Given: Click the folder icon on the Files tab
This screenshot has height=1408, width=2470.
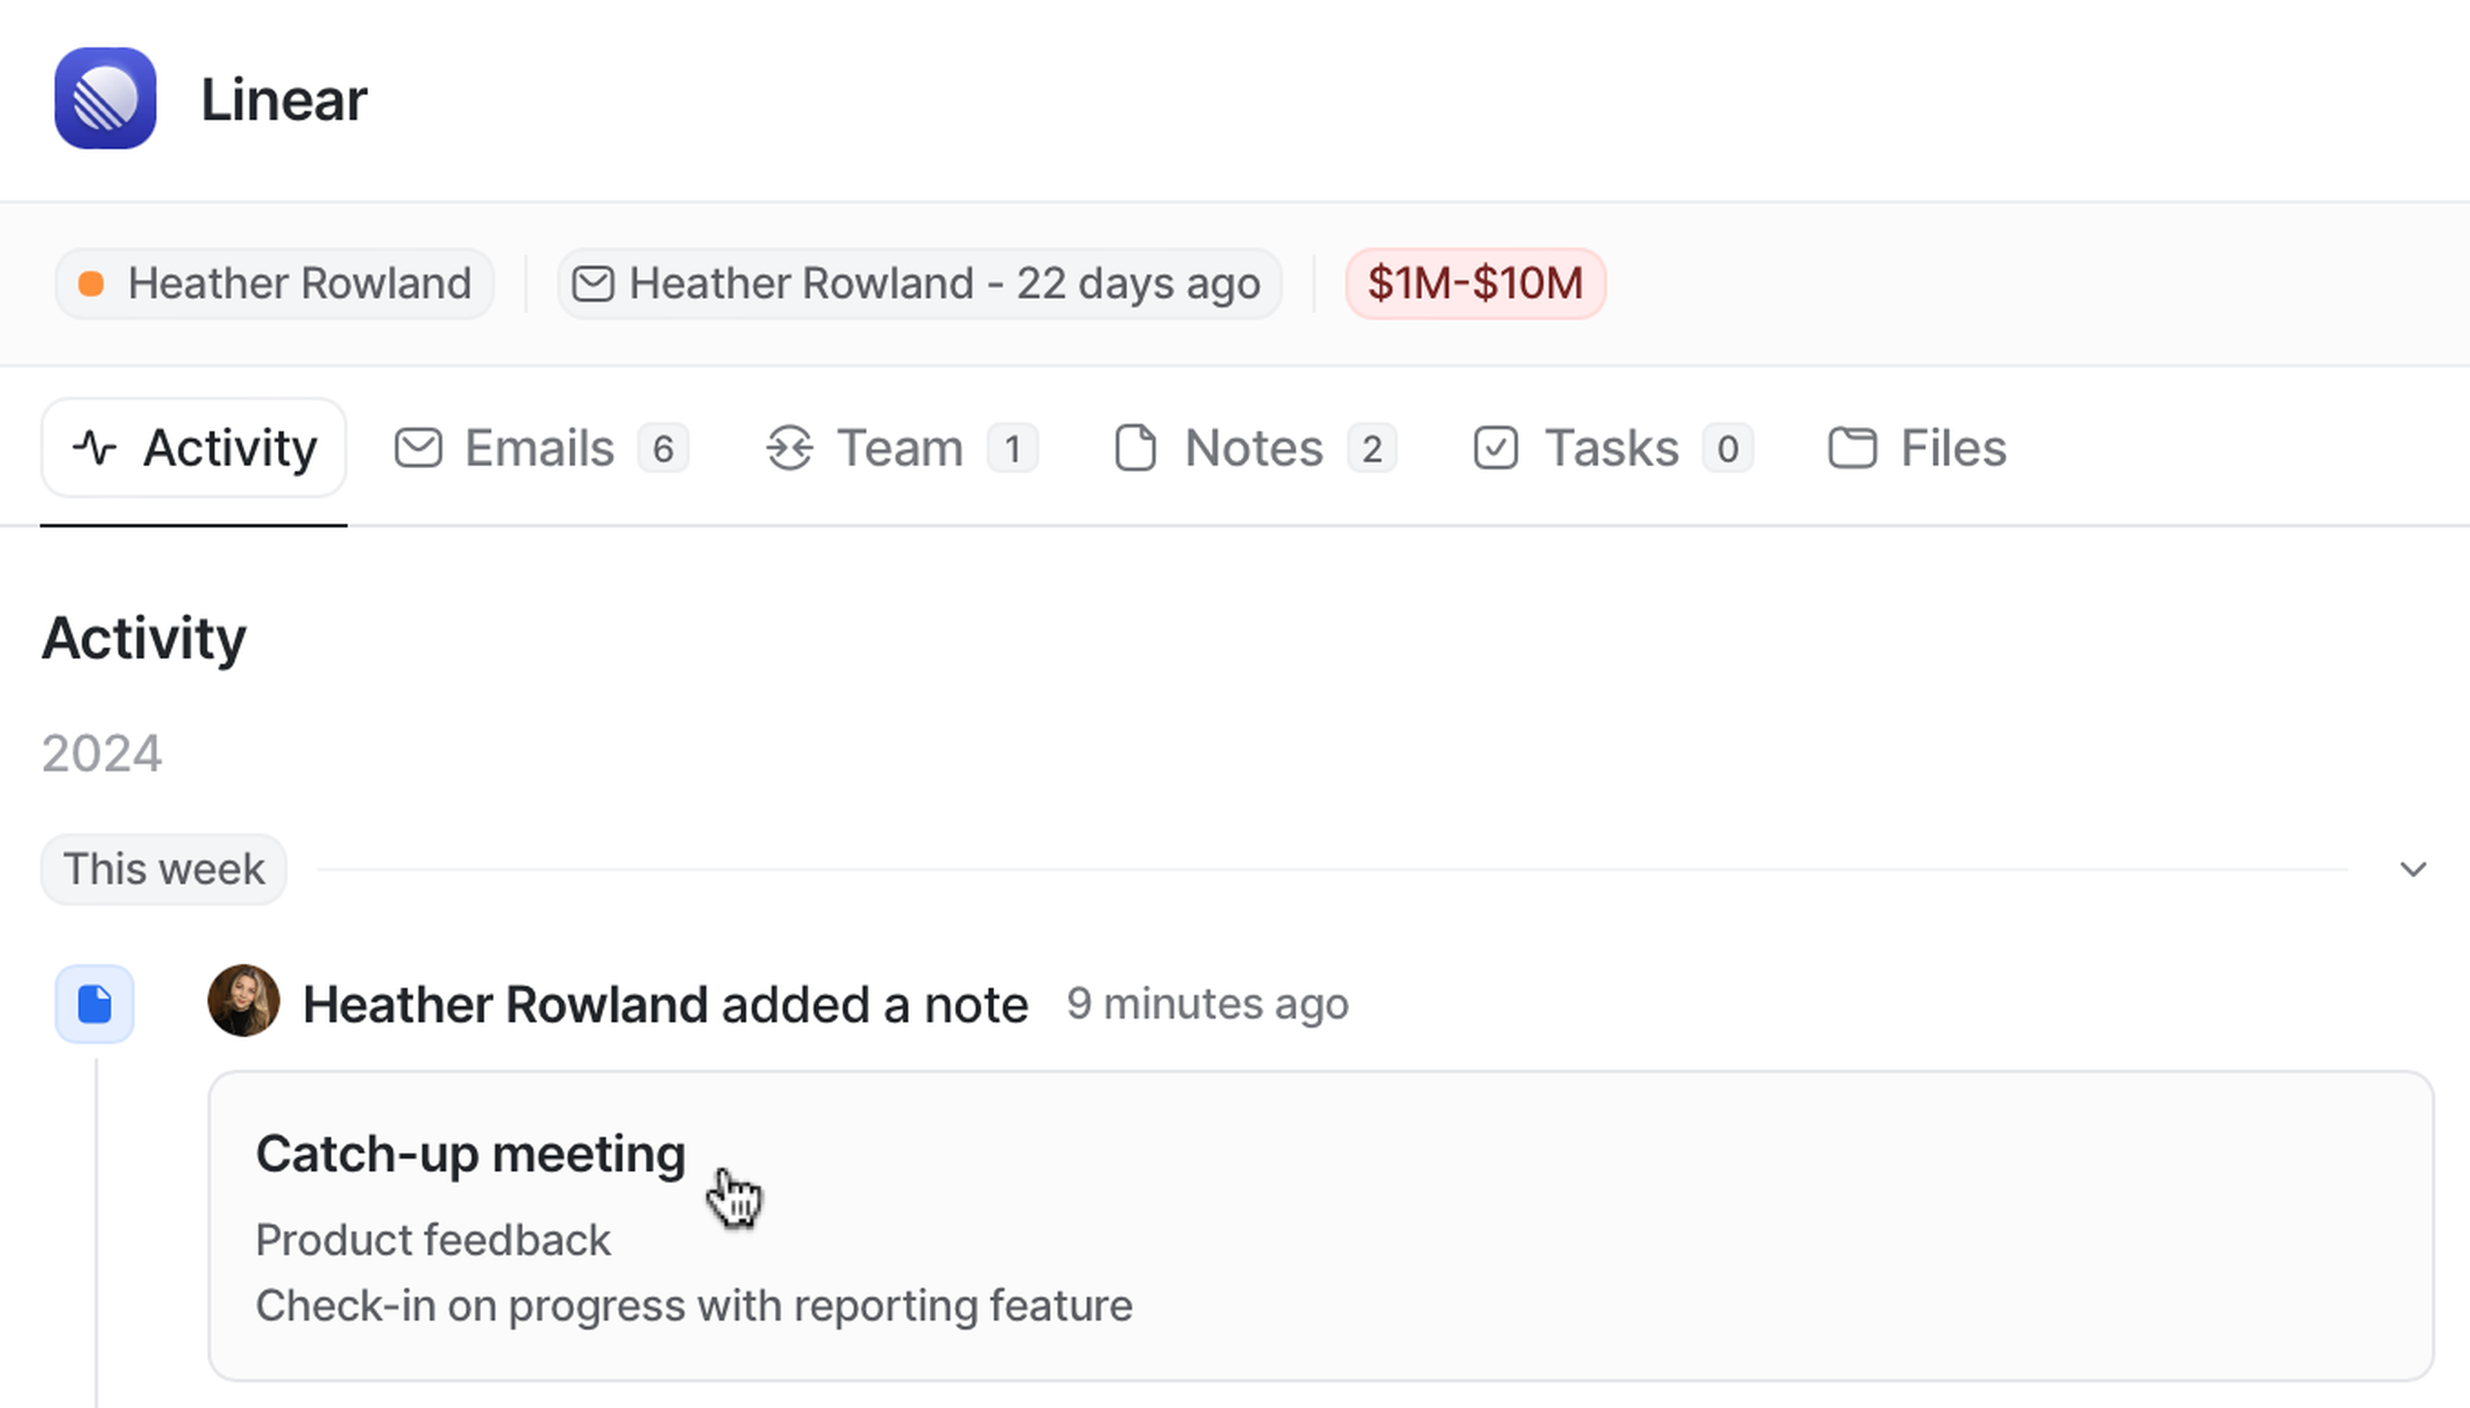Looking at the screenshot, I should [1852, 449].
